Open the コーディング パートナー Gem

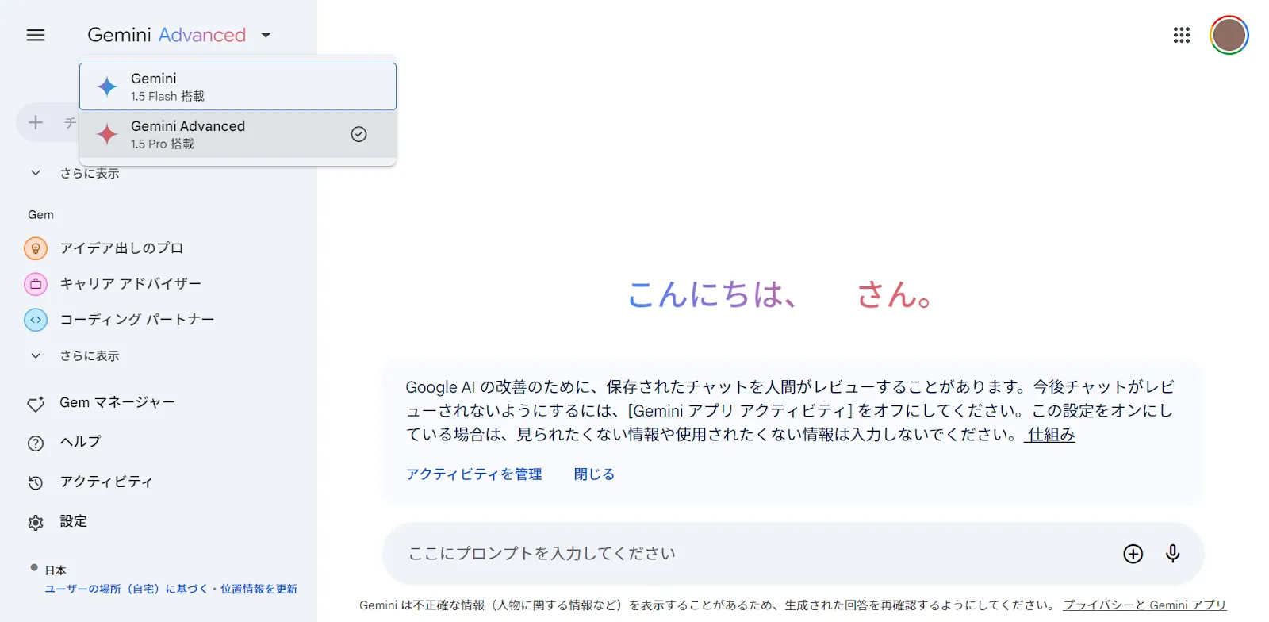(x=137, y=320)
